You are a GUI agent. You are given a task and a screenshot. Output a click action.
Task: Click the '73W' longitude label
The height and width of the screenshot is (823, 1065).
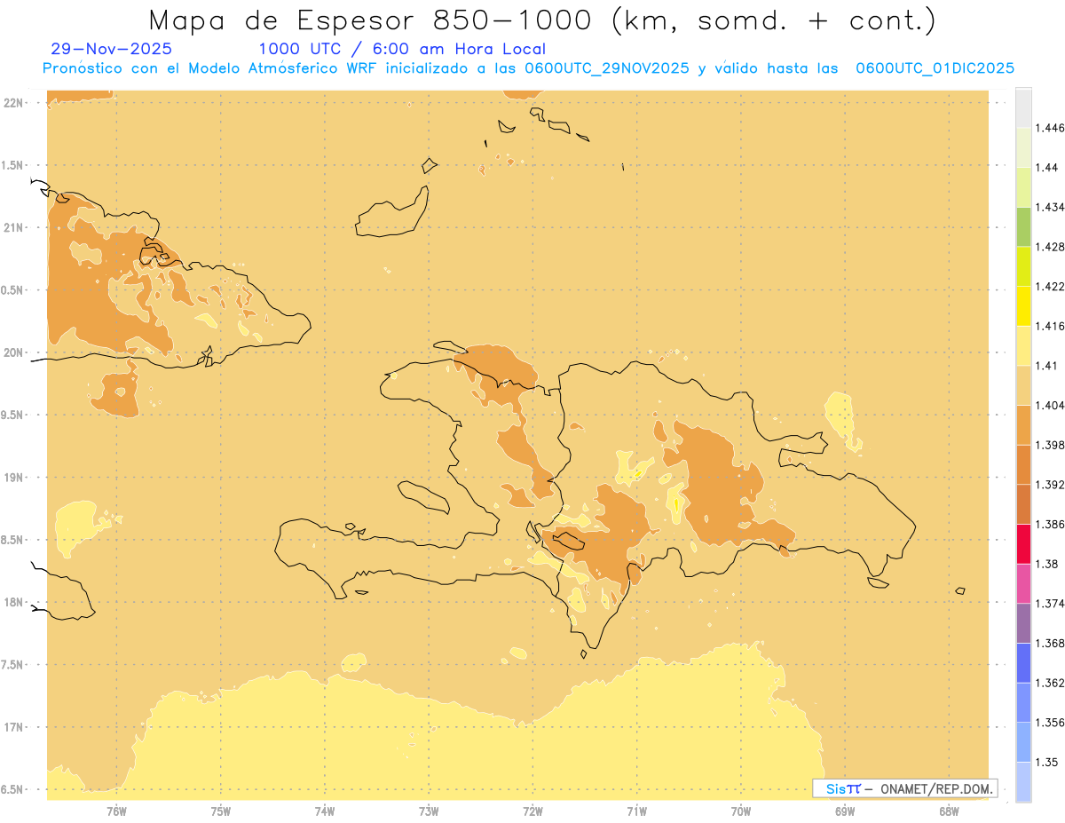429,811
